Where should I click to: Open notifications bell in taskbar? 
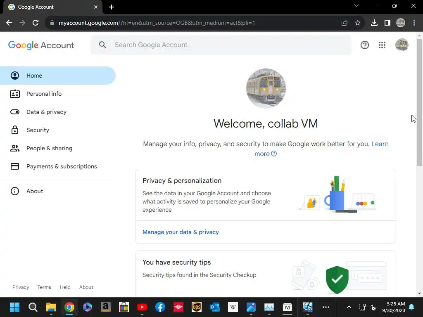pyautogui.click(x=412, y=307)
